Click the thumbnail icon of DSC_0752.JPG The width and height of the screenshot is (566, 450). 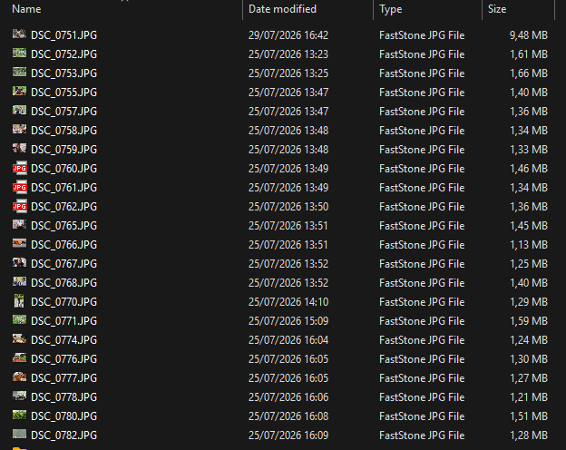click(x=19, y=54)
